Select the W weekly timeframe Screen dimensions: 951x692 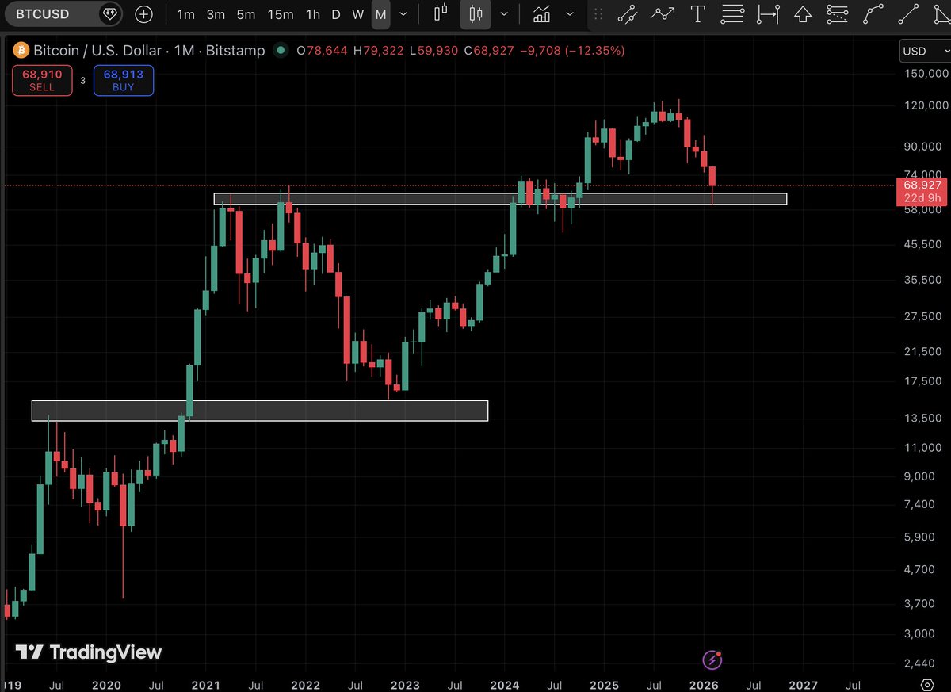click(x=357, y=14)
